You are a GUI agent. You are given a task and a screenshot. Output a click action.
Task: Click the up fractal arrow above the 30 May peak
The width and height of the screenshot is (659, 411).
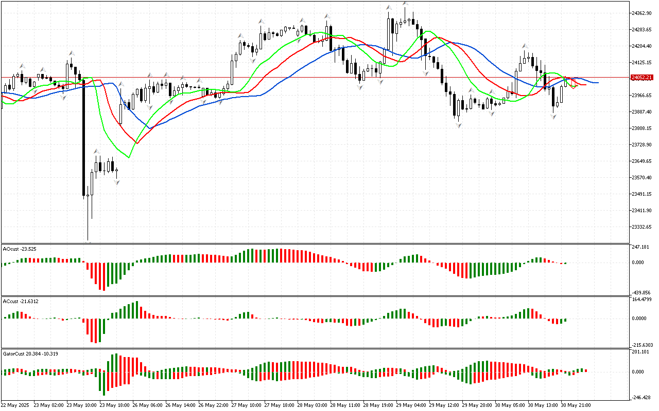click(x=525, y=46)
